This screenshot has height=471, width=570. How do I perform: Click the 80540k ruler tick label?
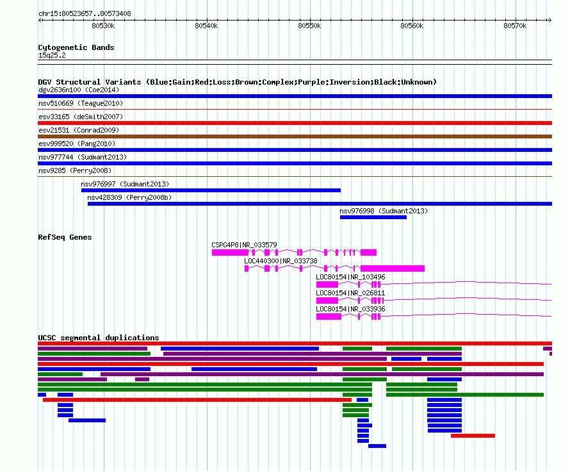click(x=206, y=26)
